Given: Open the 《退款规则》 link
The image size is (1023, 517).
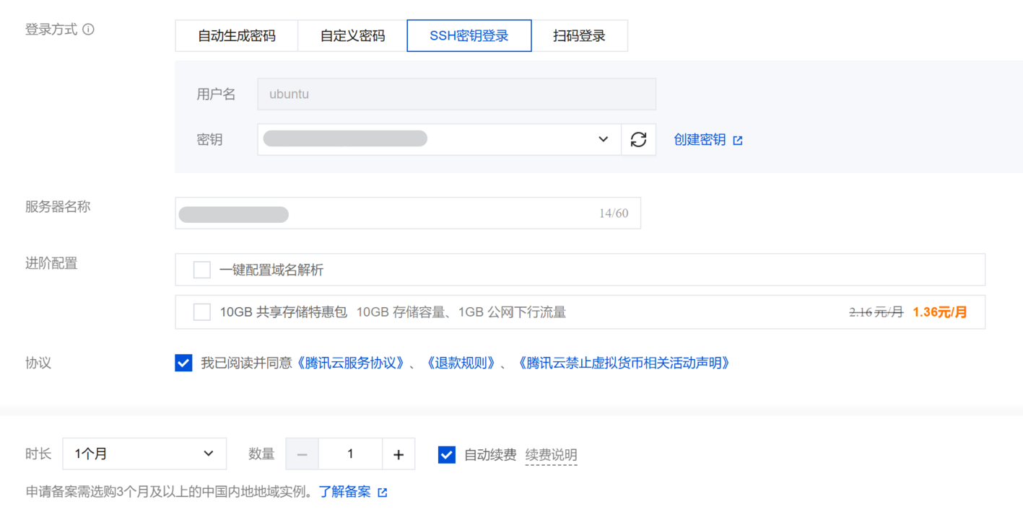Looking at the screenshot, I should tap(461, 363).
